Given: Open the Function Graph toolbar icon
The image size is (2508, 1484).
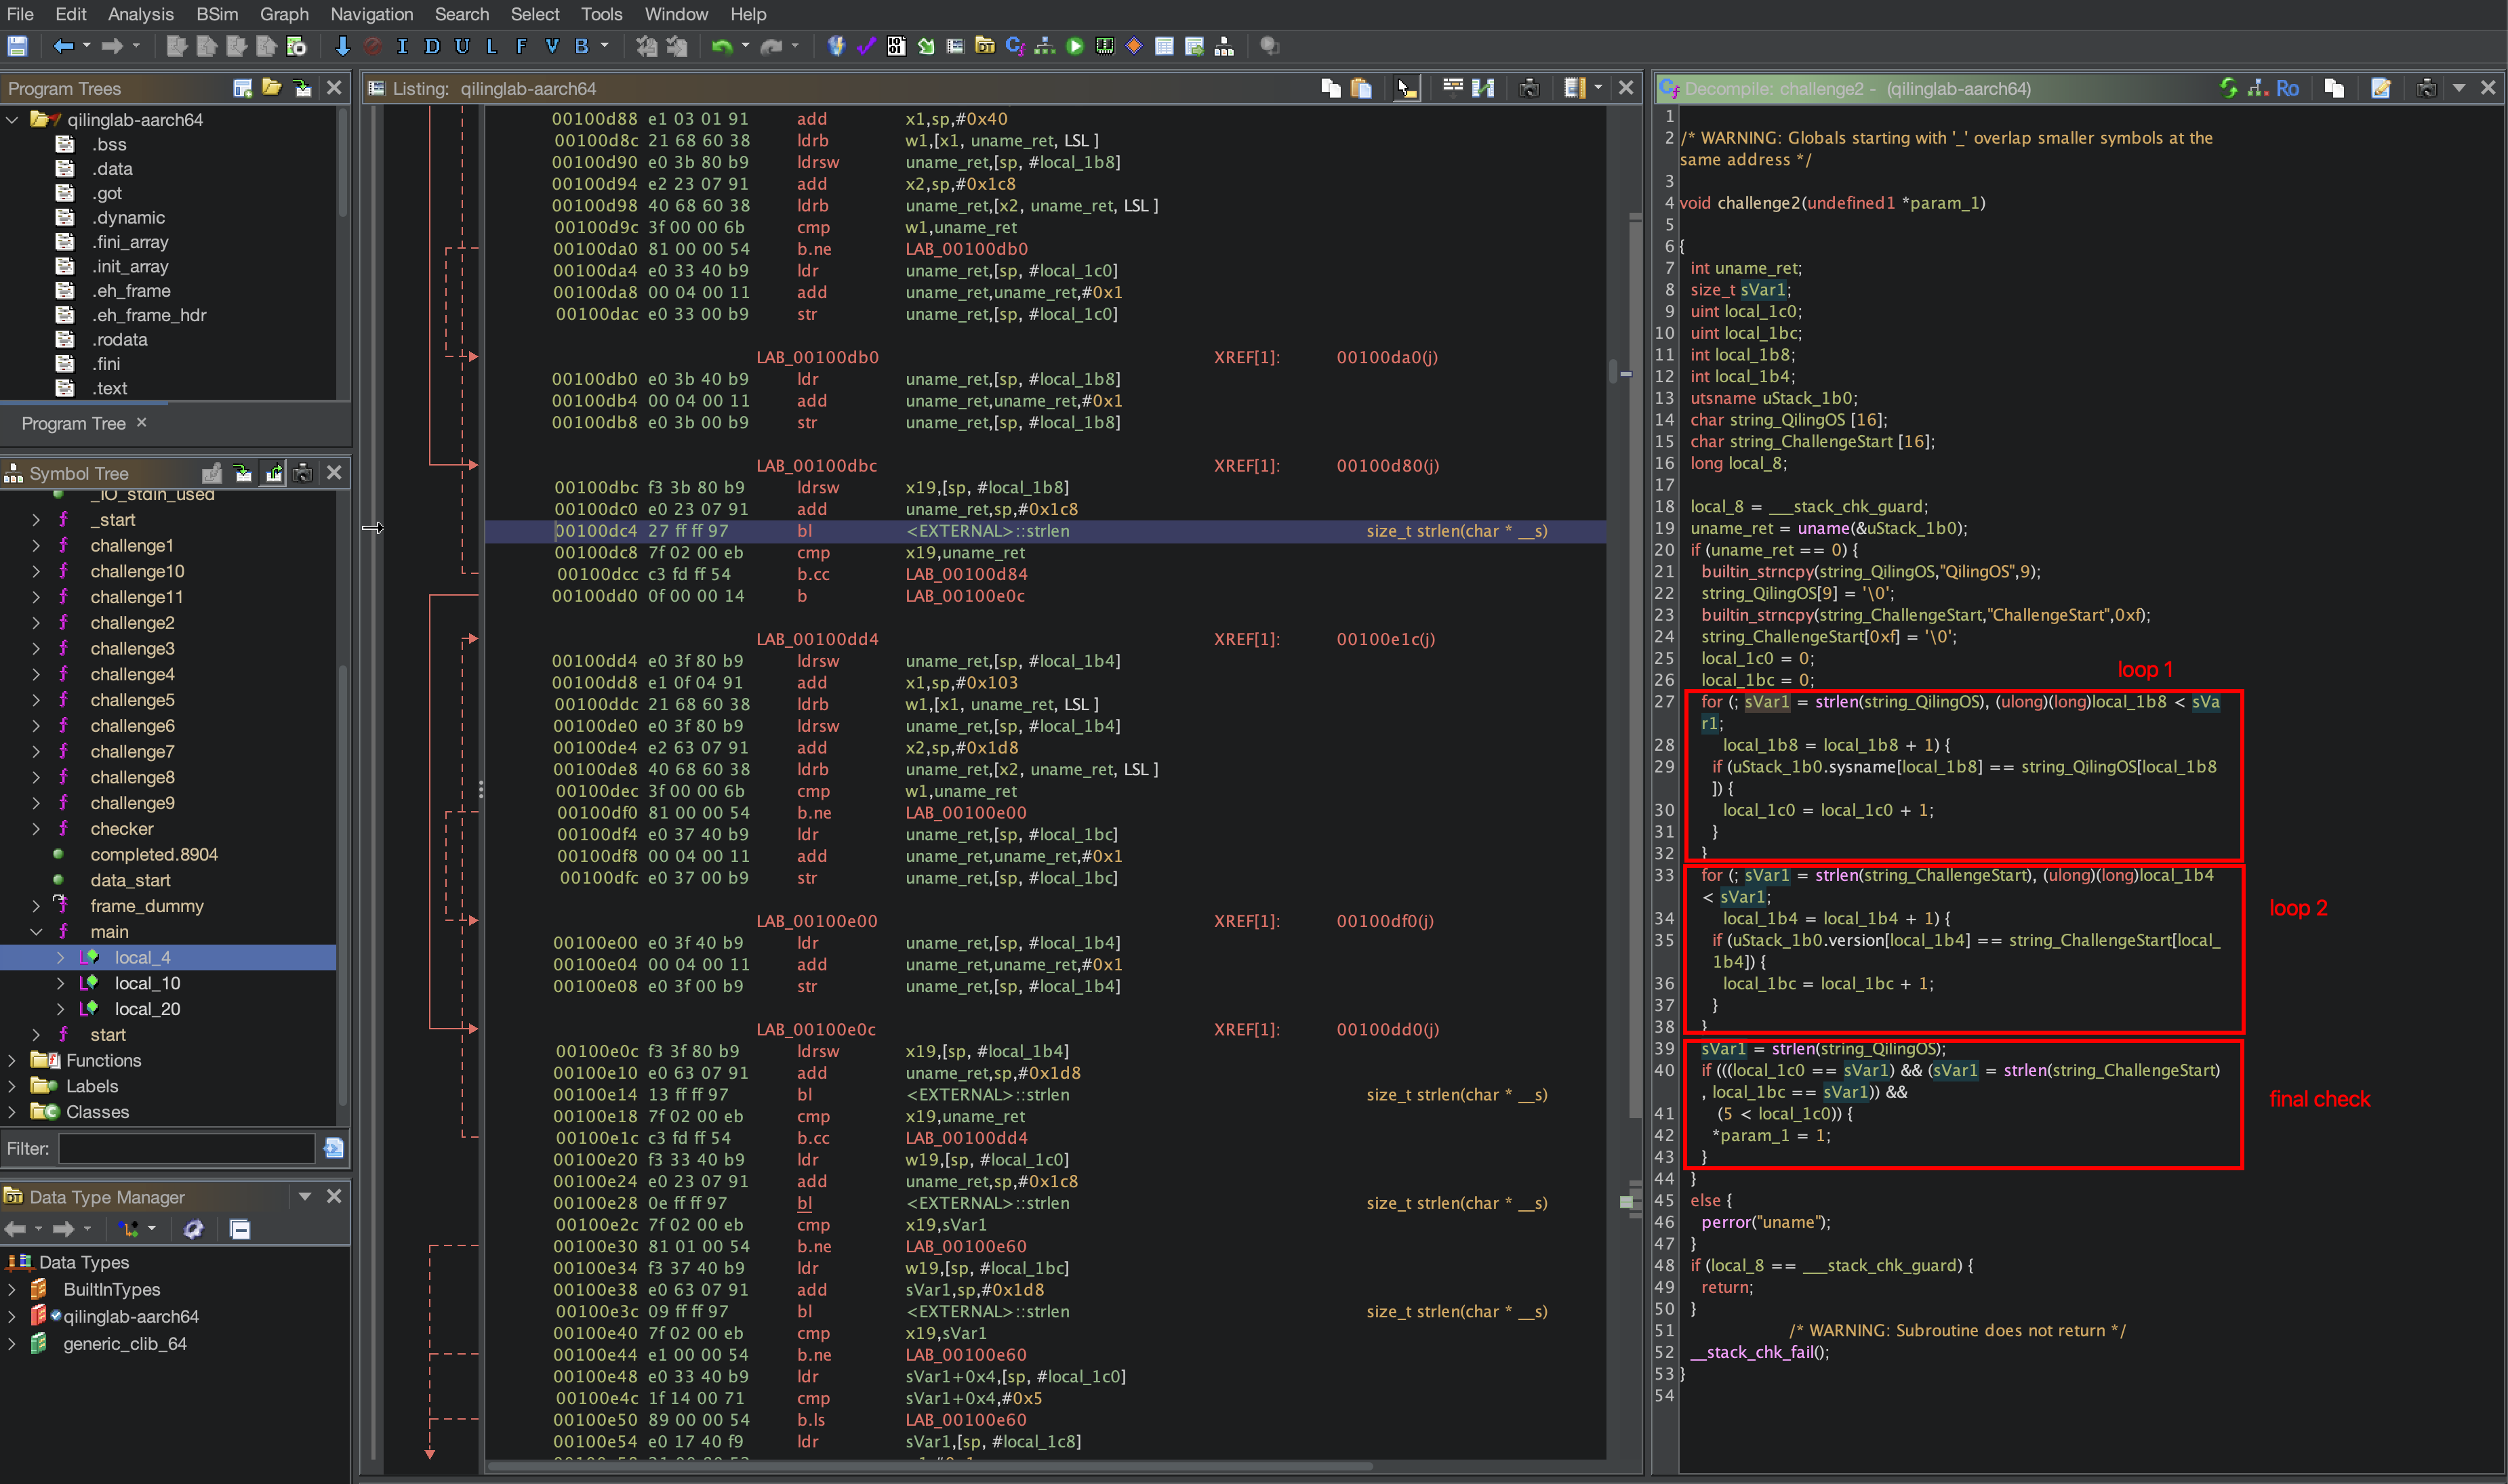Looking at the screenshot, I should [1045, 46].
